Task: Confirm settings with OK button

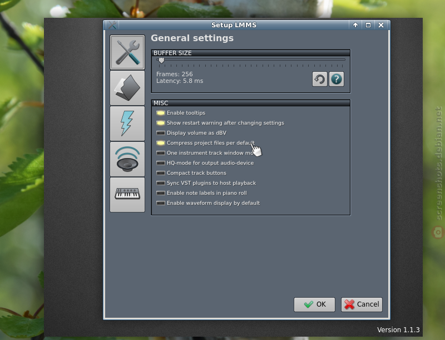Action: tap(314, 304)
